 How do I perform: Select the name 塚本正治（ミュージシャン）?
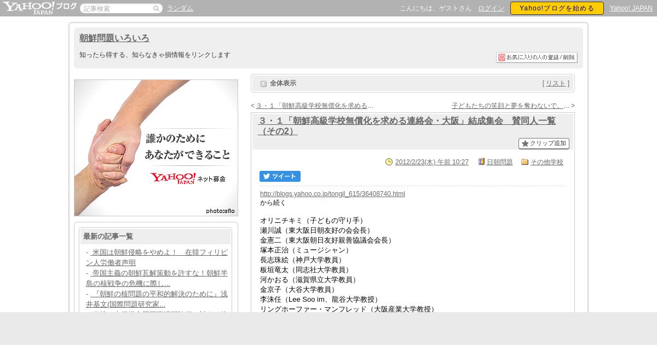(306, 250)
